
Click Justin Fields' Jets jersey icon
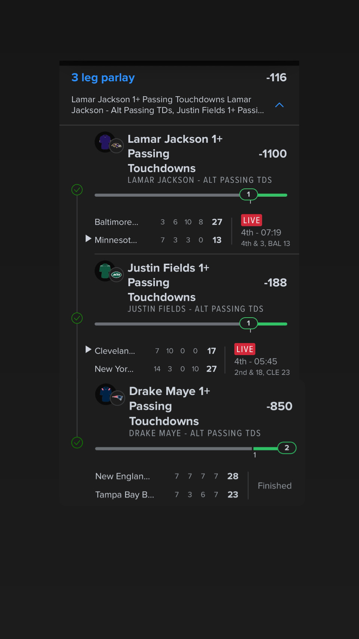click(x=105, y=270)
